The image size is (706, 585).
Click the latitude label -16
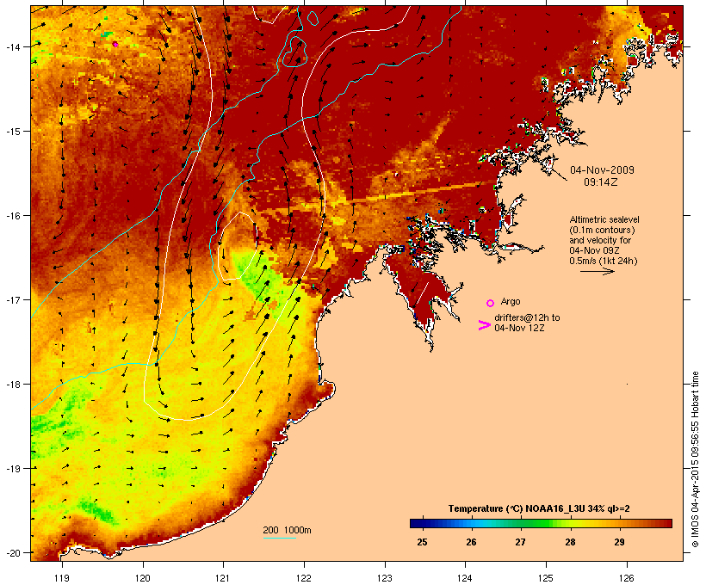[12, 216]
